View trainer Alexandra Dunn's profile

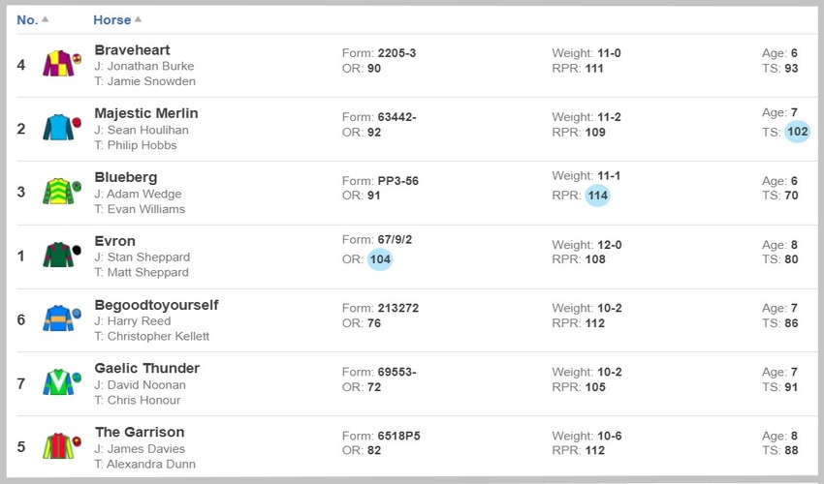pyautogui.click(x=151, y=464)
